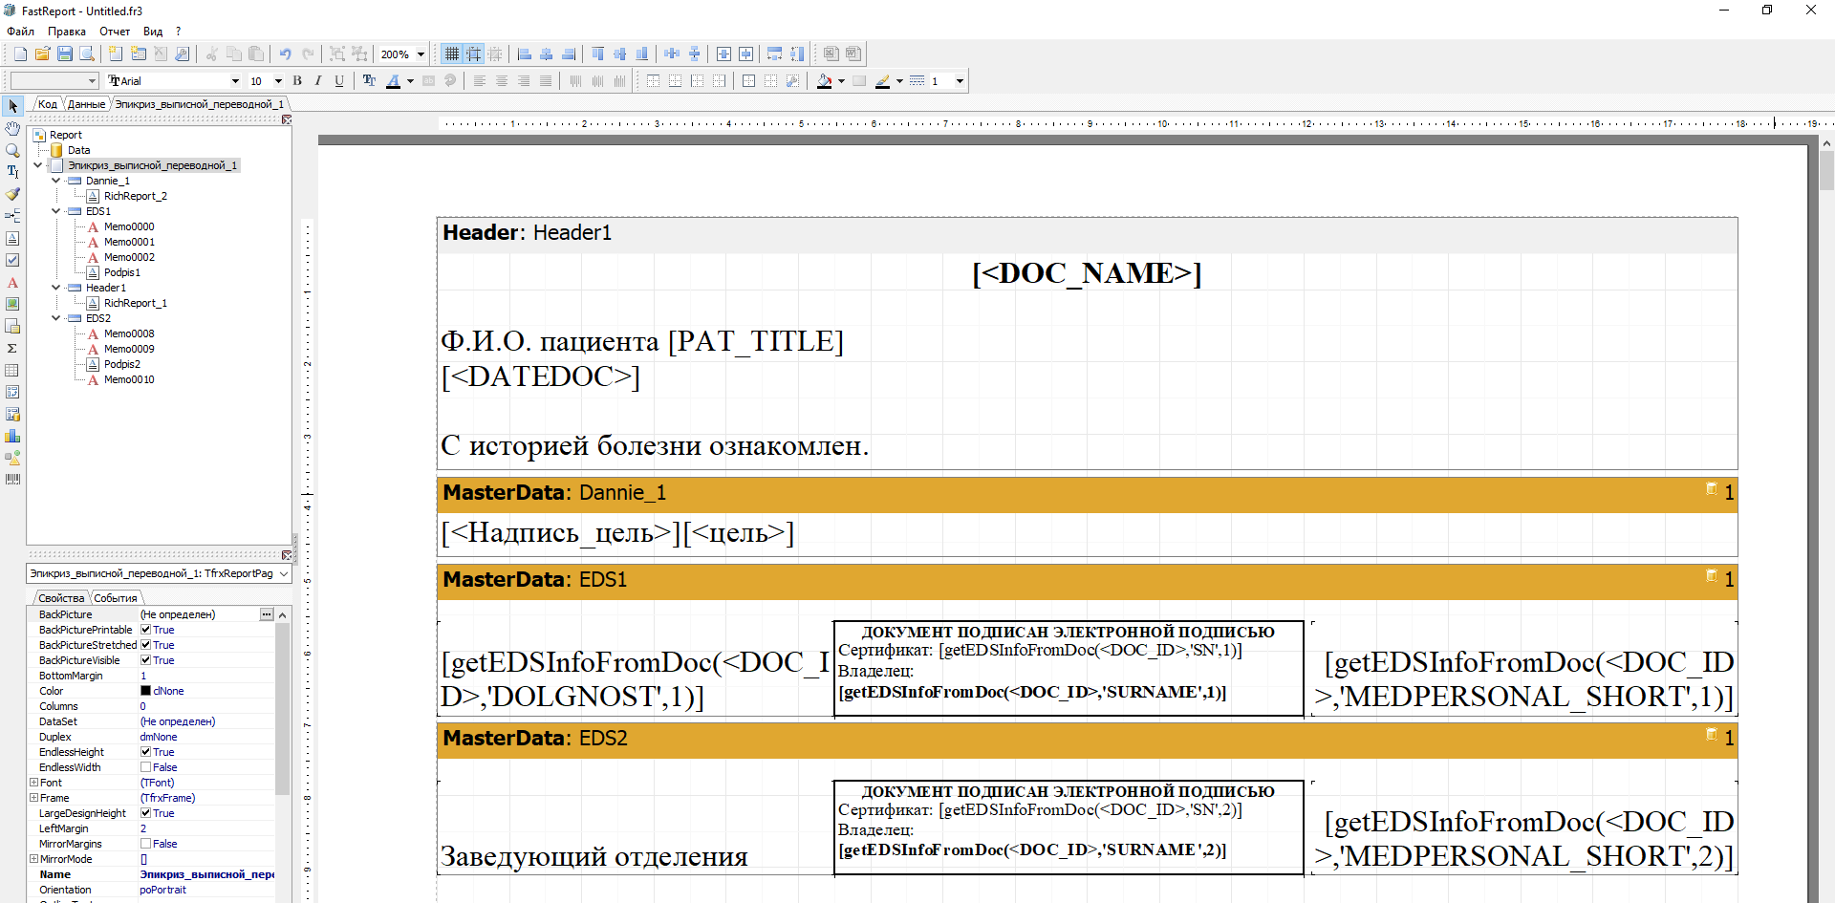The height and width of the screenshot is (903, 1835).
Task: Enable the MirrorMargins checkbox
Action: pyautogui.click(x=146, y=844)
